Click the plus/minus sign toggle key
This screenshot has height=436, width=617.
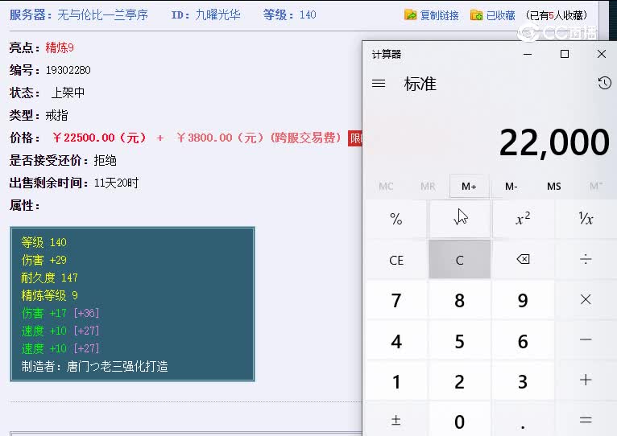[x=396, y=420]
